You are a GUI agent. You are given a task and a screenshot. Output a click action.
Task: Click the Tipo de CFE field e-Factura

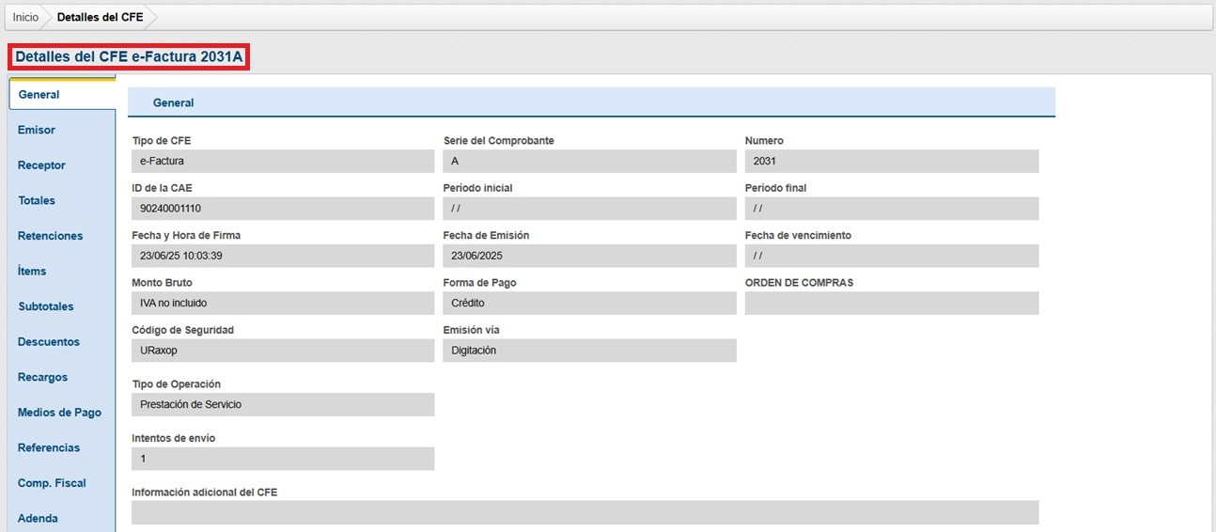(x=283, y=161)
